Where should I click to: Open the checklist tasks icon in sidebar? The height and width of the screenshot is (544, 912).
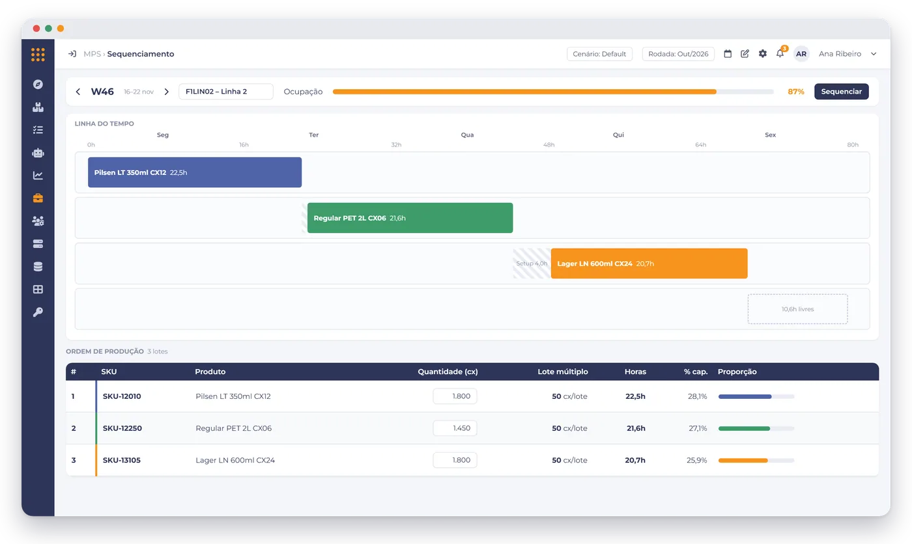pyautogui.click(x=38, y=129)
